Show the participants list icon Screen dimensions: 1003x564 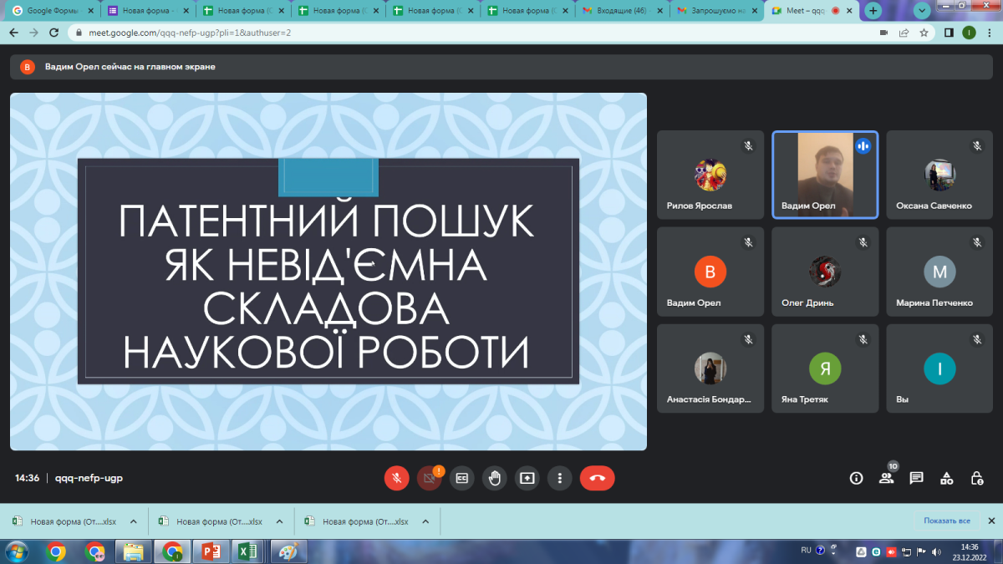coord(886,478)
